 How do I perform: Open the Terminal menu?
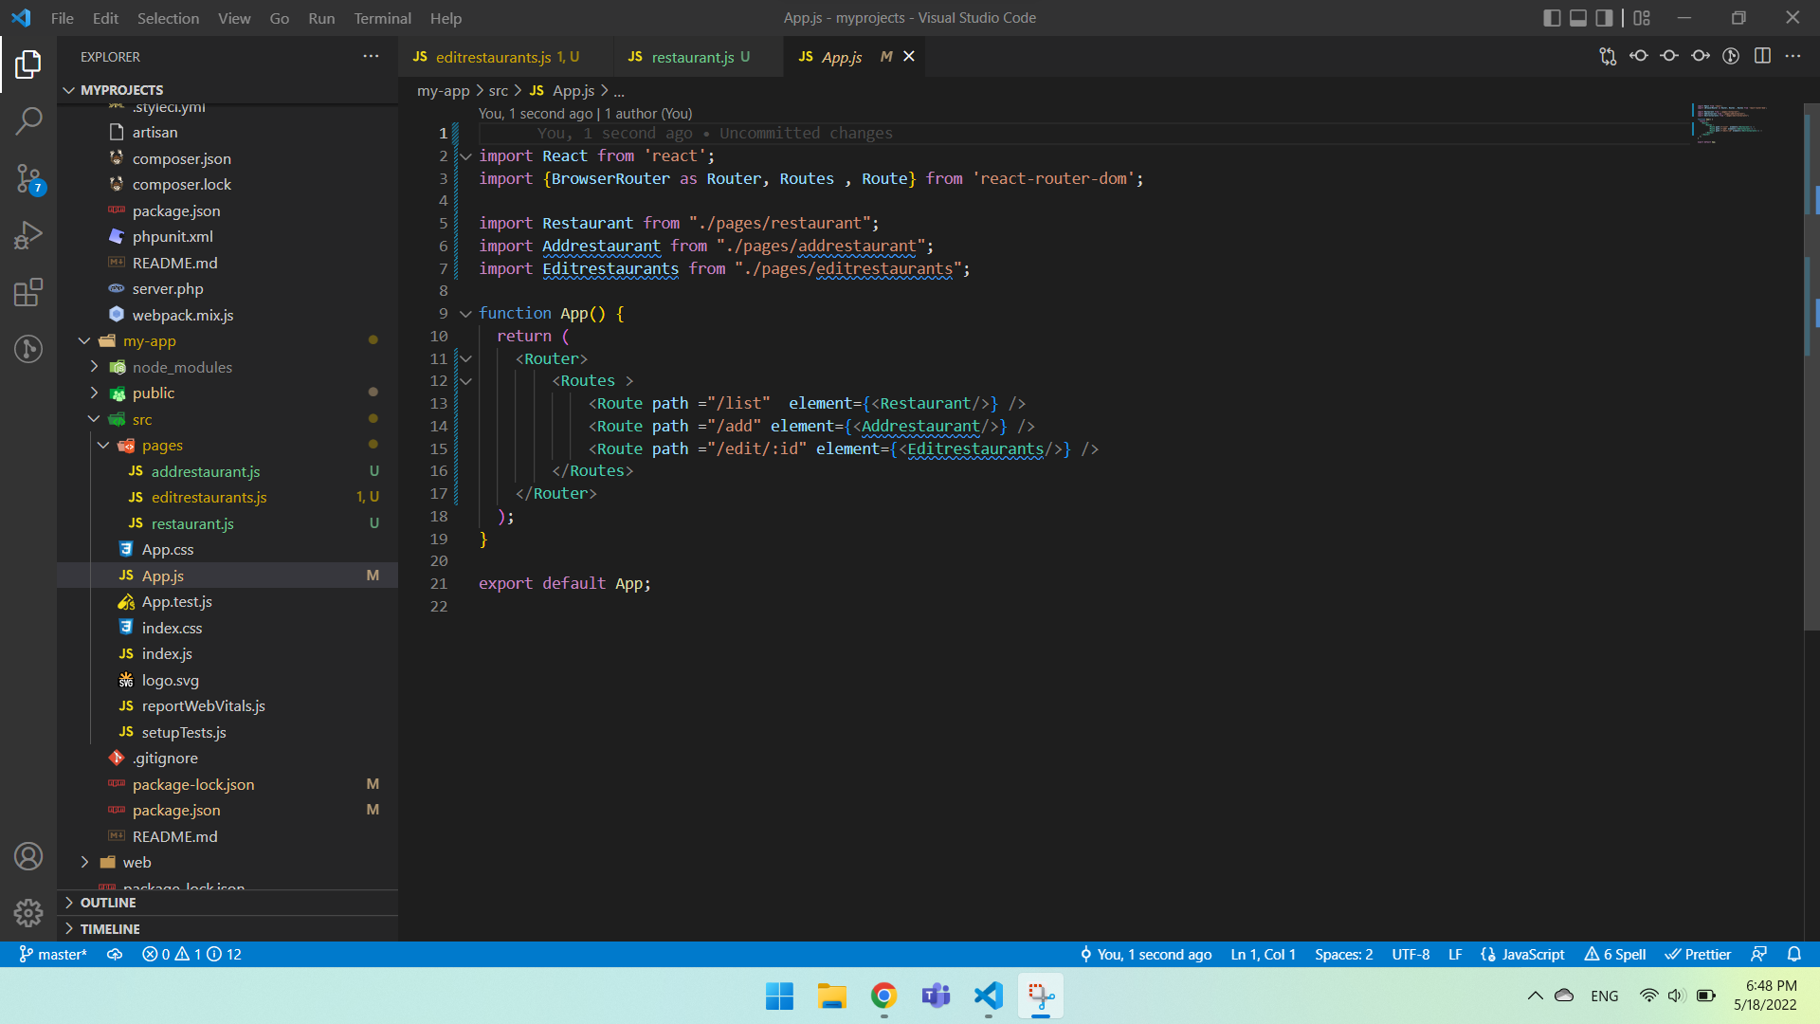tap(382, 18)
